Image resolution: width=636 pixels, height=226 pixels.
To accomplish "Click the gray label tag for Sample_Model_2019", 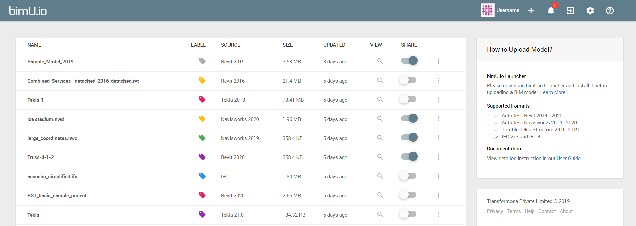I will [x=202, y=61].
